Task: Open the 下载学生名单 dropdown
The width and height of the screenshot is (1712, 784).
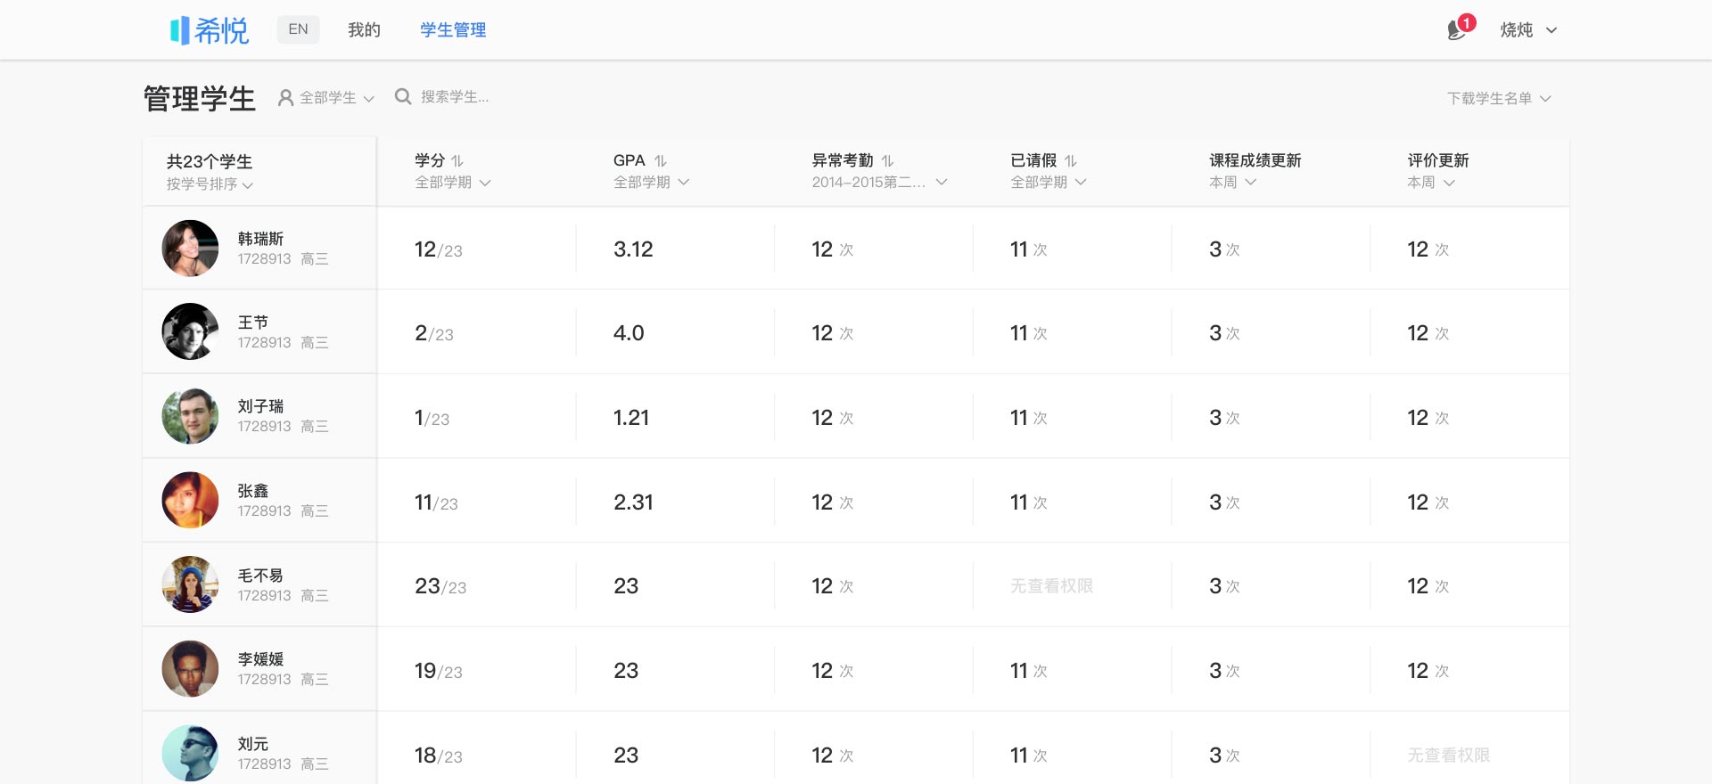Action: pos(1498,98)
